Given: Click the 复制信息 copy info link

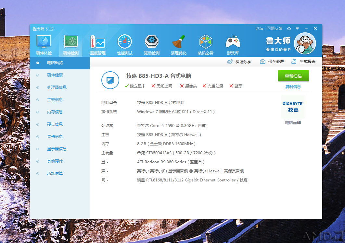Looking at the screenshot, I should 293,87.
